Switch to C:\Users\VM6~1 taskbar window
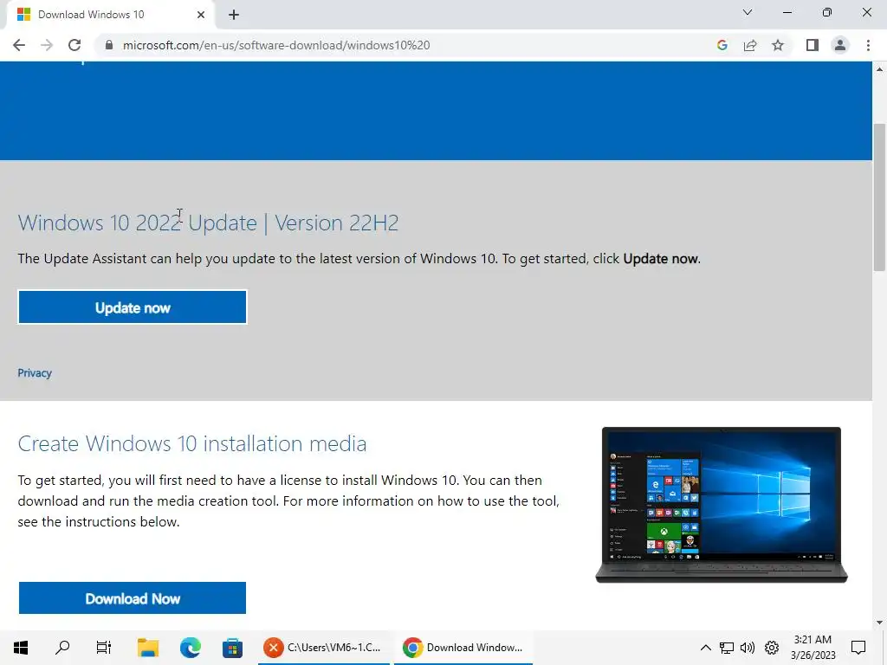Image resolution: width=887 pixels, height=665 pixels. coord(324,648)
